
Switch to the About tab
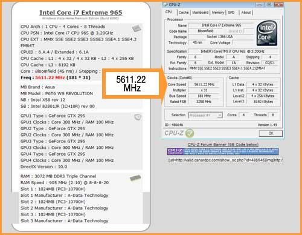tap(246, 13)
